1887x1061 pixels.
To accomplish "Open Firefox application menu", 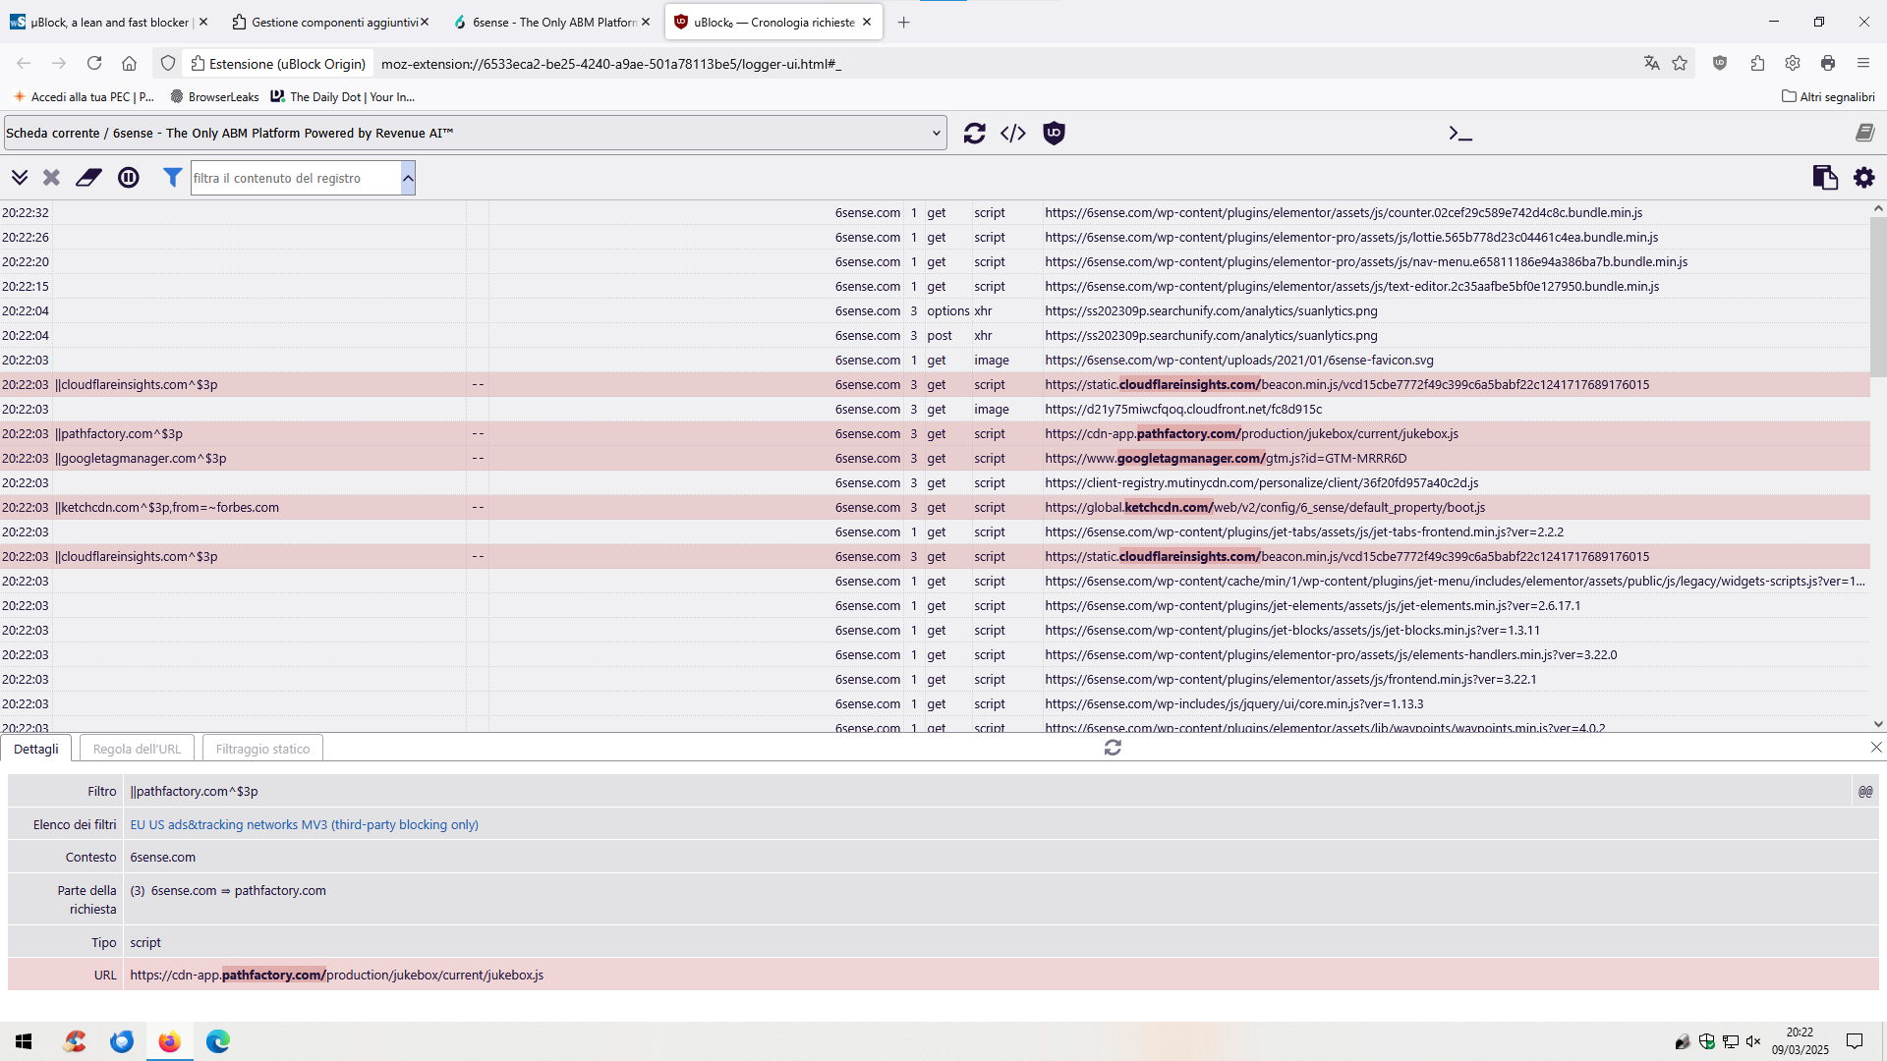I will pyautogui.click(x=1863, y=63).
